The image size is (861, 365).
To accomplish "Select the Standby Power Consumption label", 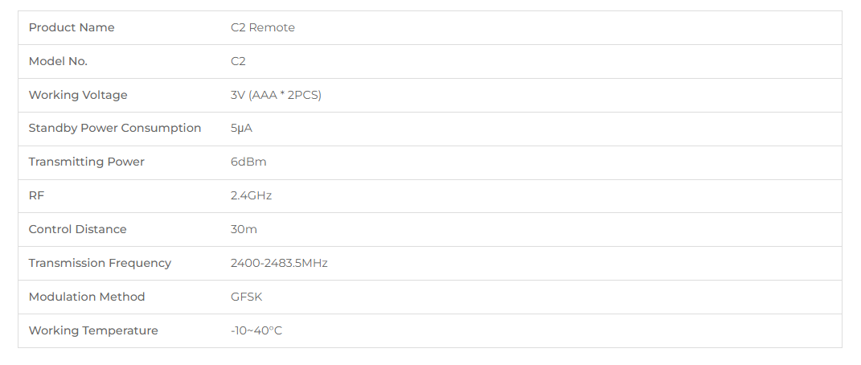I will coord(115,129).
